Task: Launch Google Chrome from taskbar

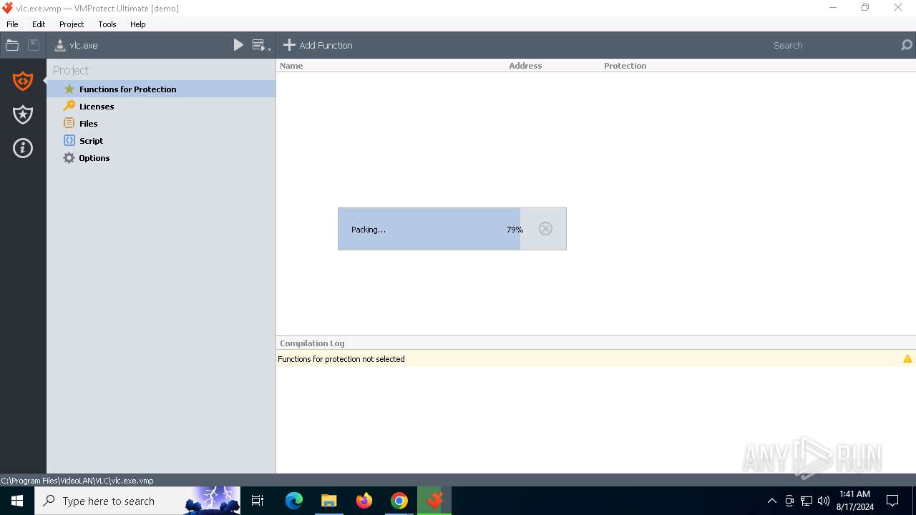Action: click(399, 501)
